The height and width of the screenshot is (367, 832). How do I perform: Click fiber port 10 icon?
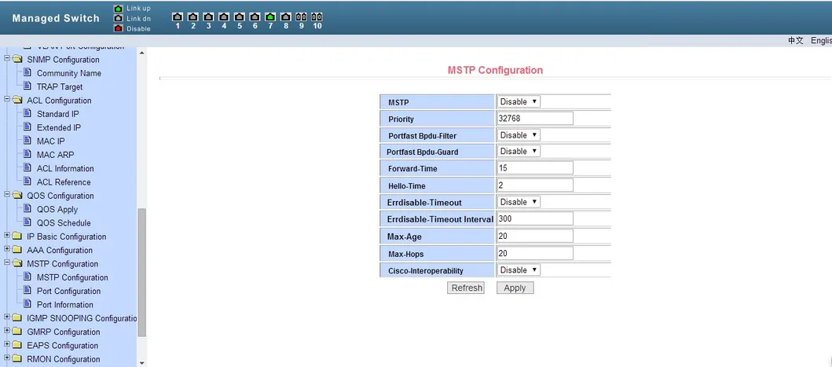[x=317, y=17]
